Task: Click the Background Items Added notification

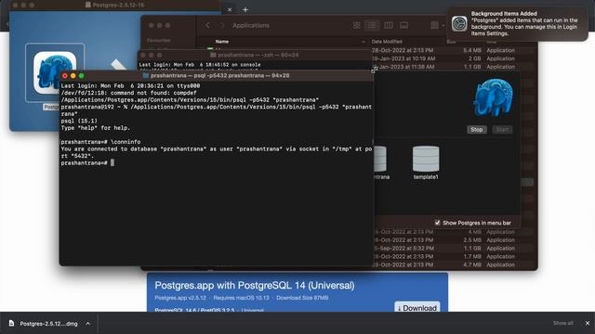Action: (518, 23)
